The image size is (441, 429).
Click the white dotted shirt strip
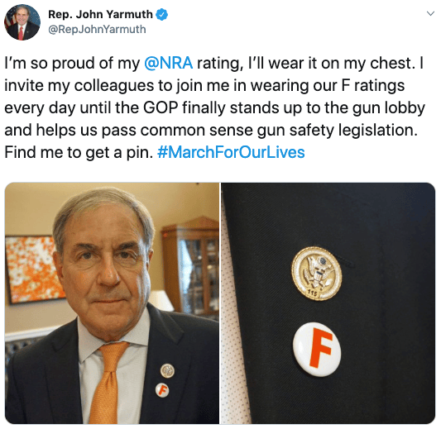[x=233, y=337]
